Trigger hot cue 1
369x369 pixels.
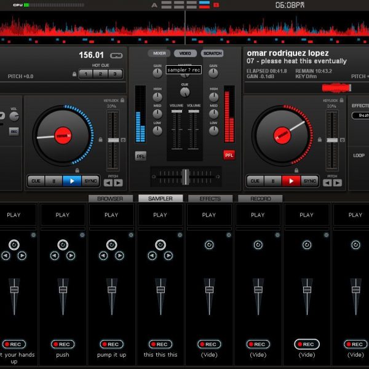click(x=86, y=74)
